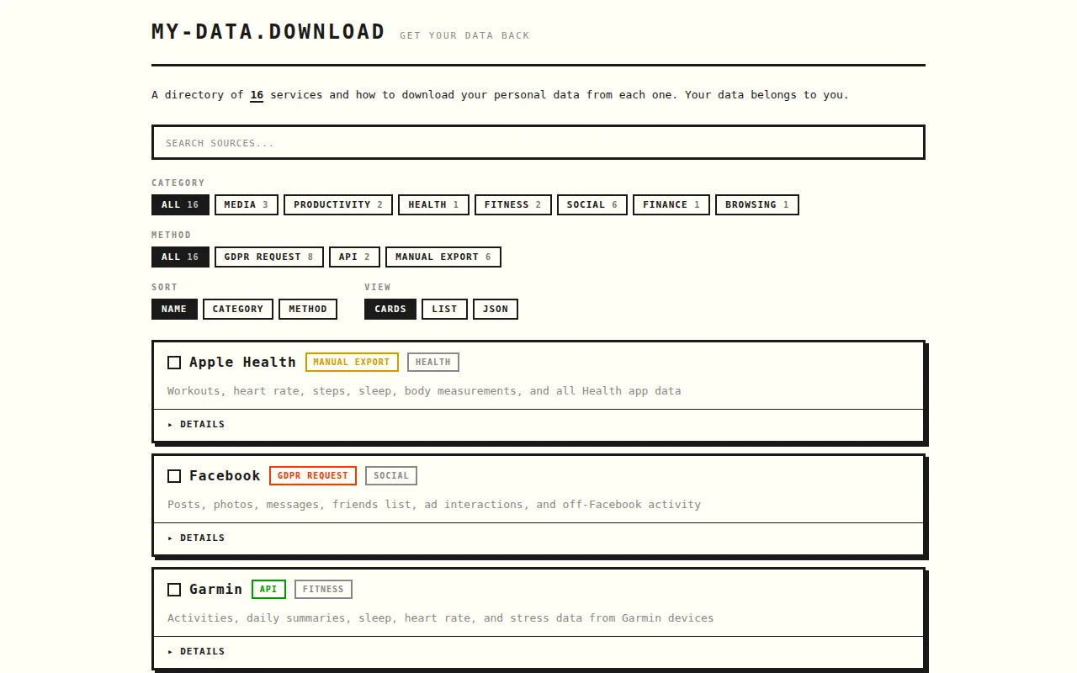Expand Details under Apple Health
1077x673 pixels.
(x=538, y=425)
